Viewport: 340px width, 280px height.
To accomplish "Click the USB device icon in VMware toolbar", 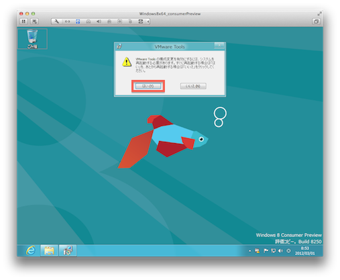I will pyautogui.click(x=130, y=21).
